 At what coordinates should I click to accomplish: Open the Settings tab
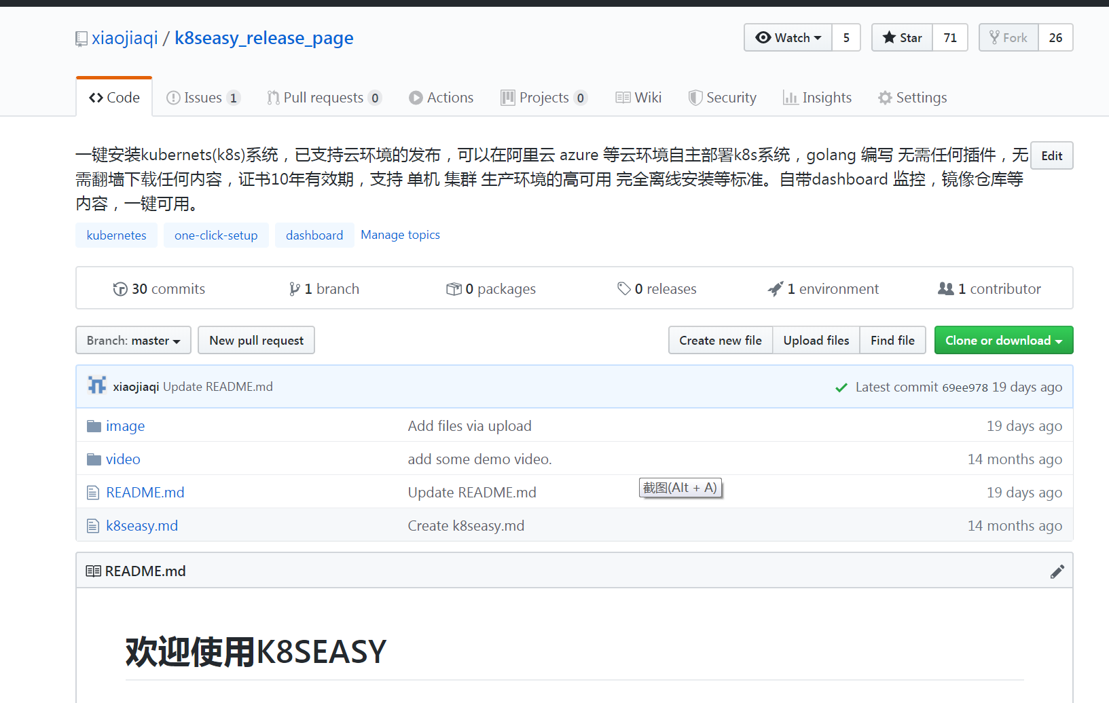(913, 98)
